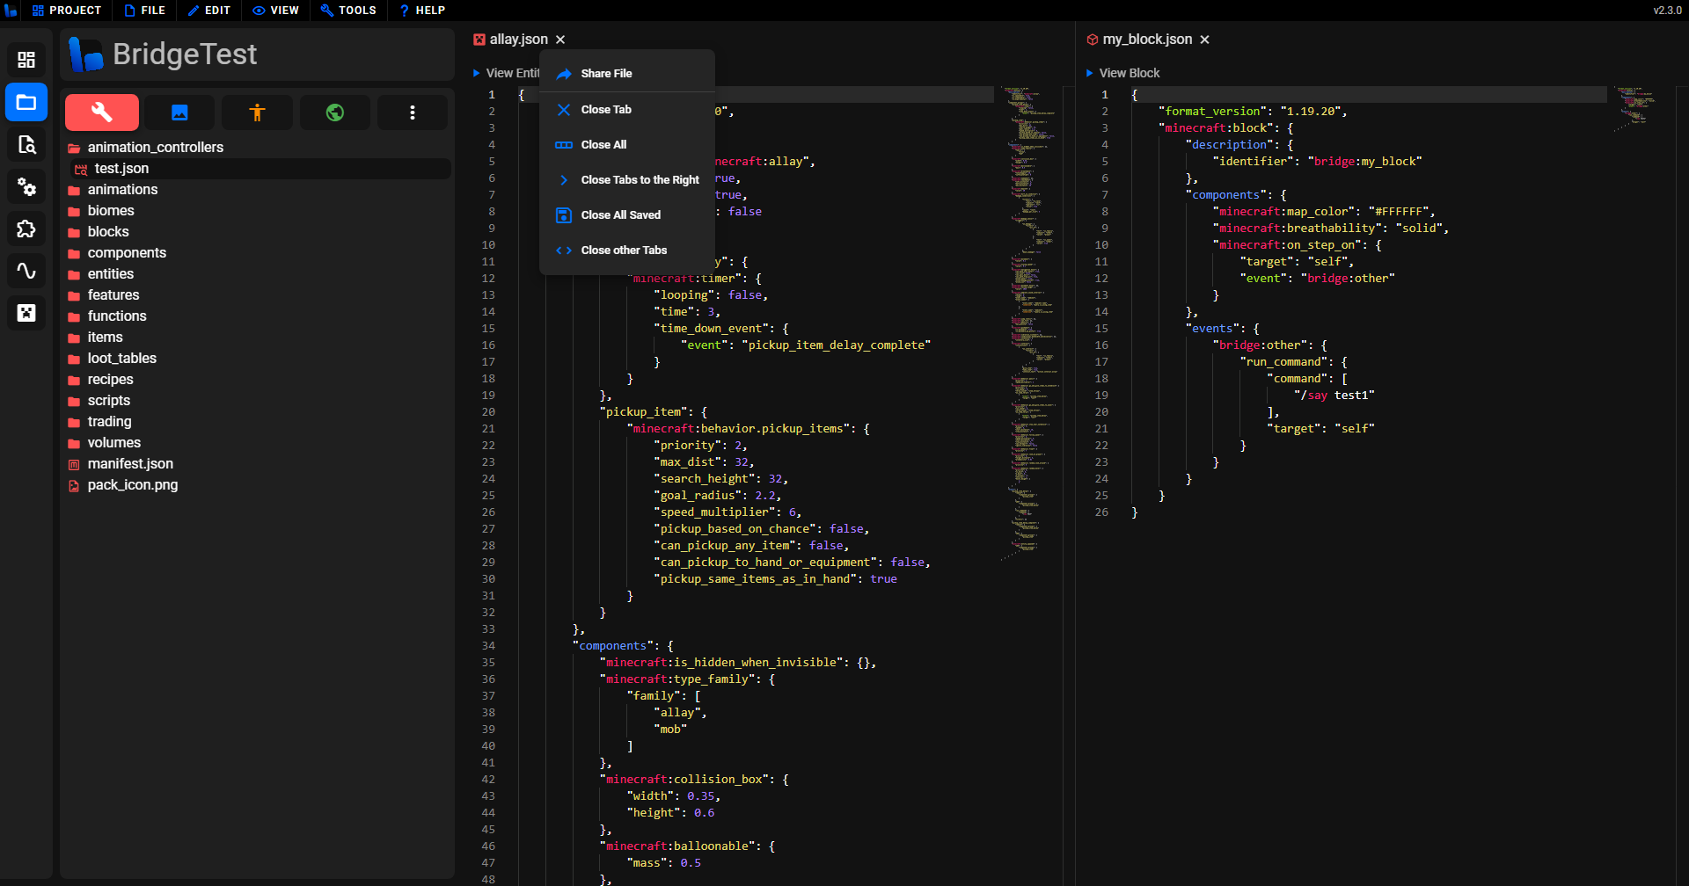
Task: Expand the functions folder
Action: tap(117, 316)
